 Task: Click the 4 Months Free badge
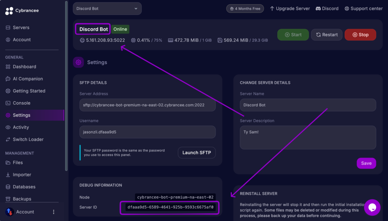click(245, 9)
